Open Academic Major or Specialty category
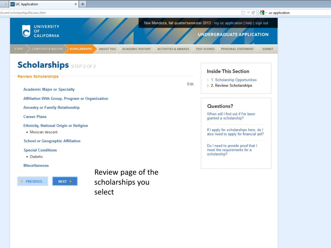This screenshot has width=331, height=248. 49,89
